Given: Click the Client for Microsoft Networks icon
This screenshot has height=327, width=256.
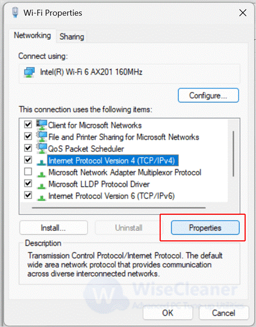Looking at the screenshot, I should [x=42, y=125].
